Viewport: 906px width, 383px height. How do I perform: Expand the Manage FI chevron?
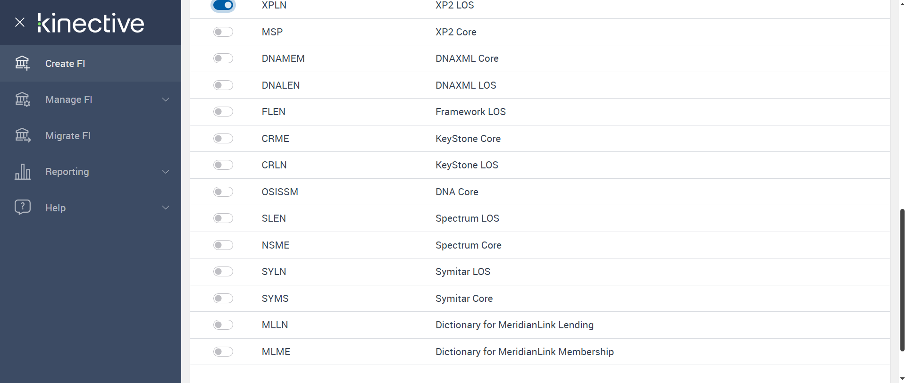pyautogui.click(x=166, y=100)
